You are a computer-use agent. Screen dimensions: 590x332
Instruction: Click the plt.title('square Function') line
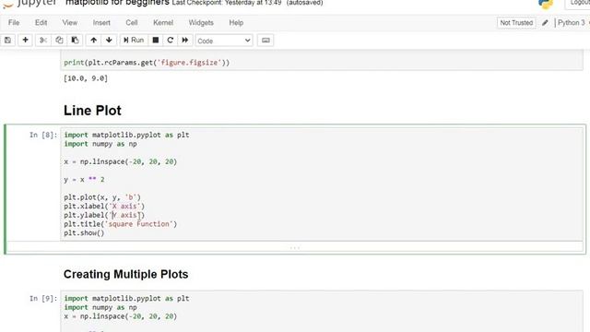(x=121, y=224)
